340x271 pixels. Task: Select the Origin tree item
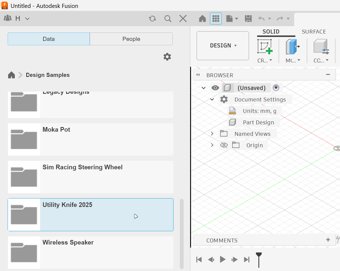(x=255, y=145)
